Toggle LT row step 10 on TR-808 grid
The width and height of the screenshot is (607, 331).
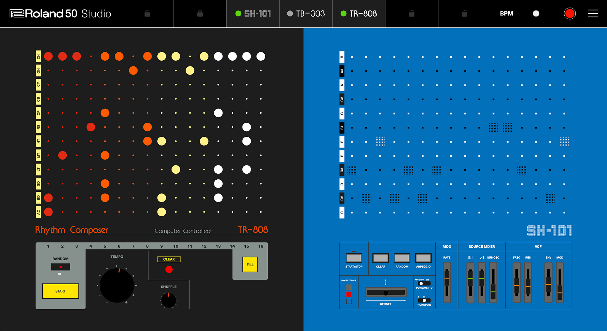pyautogui.click(x=176, y=170)
